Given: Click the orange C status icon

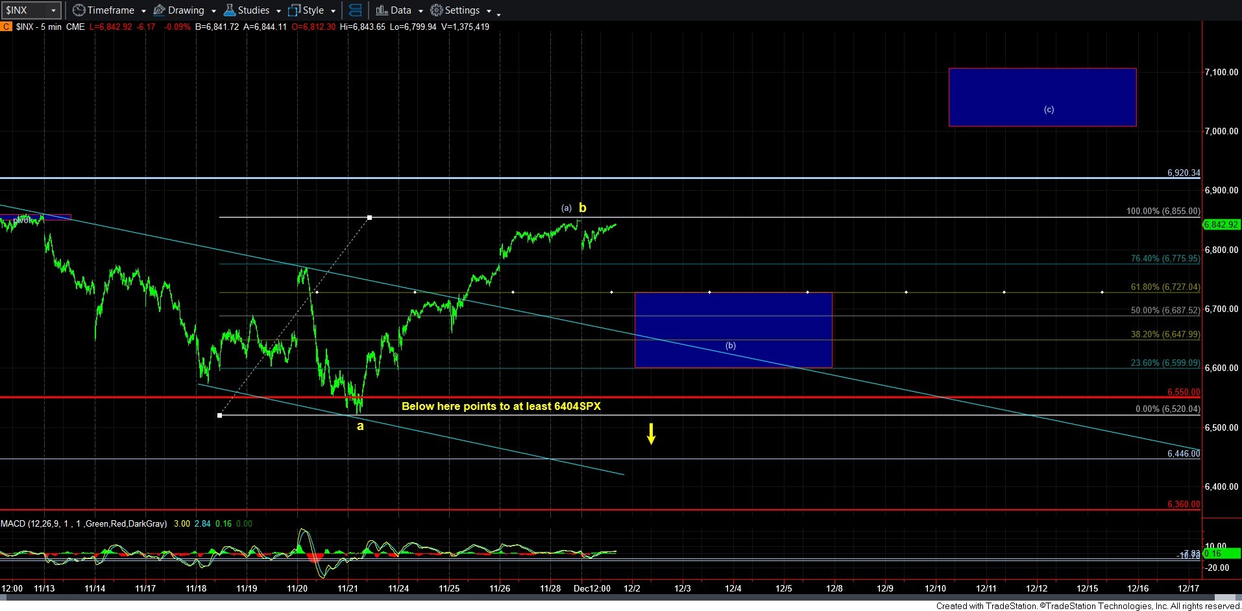Looking at the screenshot, I should 6,27.
